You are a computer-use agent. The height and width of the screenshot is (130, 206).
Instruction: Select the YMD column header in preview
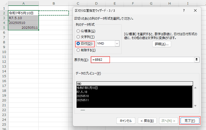coord(135,84)
